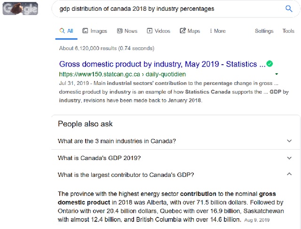Open the News search tab

click(127, 31)
